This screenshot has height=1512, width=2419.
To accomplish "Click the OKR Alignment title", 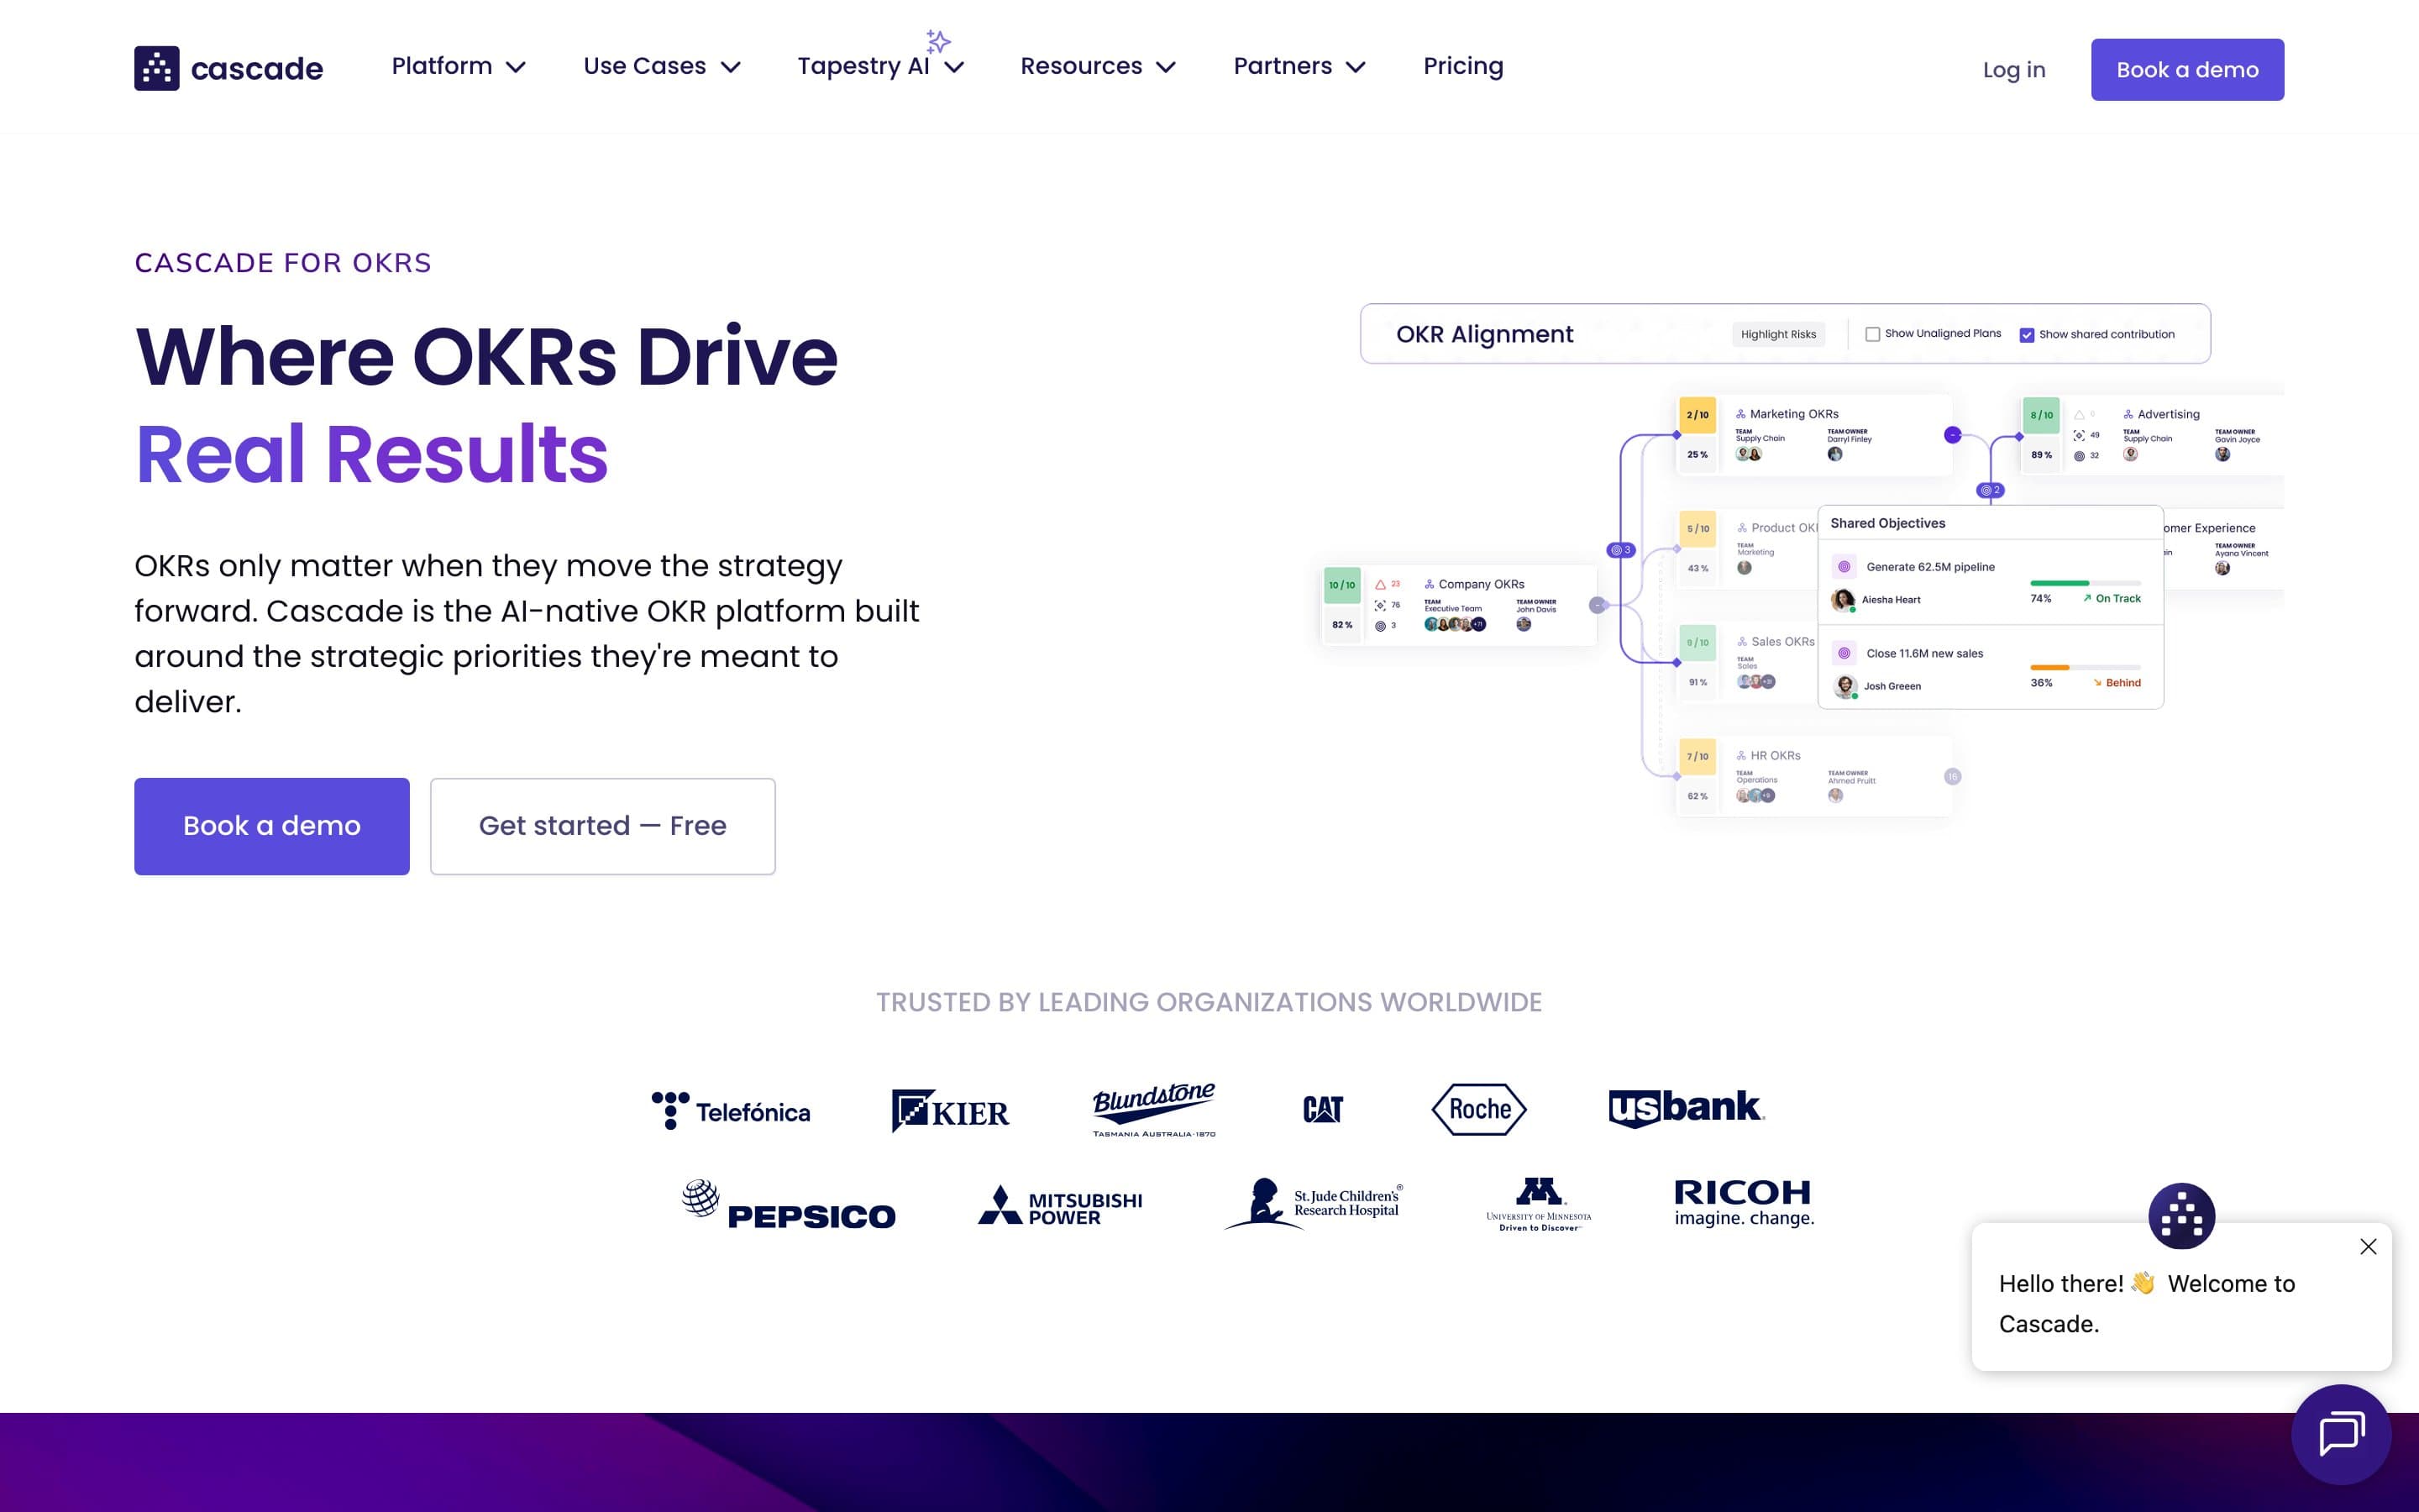I will (x=1484, y=334).
